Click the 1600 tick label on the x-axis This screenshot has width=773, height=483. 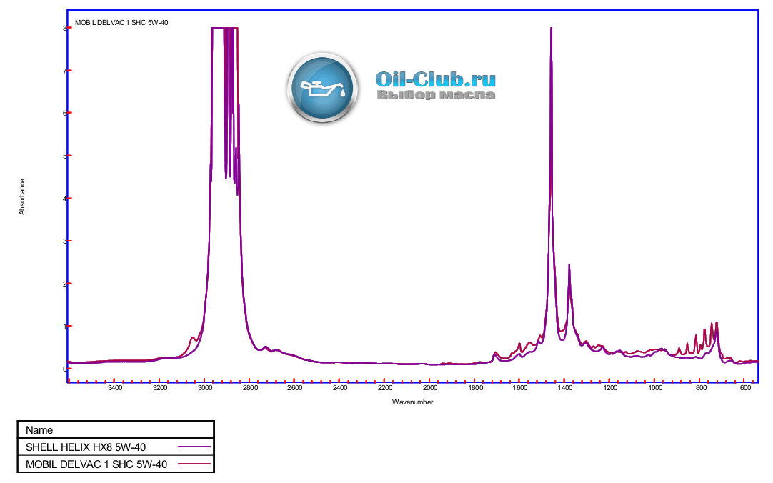[520, 388]
